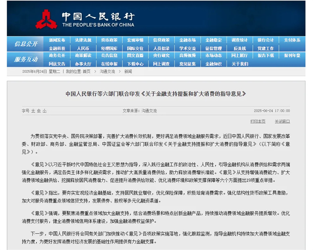The height and width of the screenshot is (250, 313).
Task: Open 关于我们 navigation link
Action: (239, 64)
